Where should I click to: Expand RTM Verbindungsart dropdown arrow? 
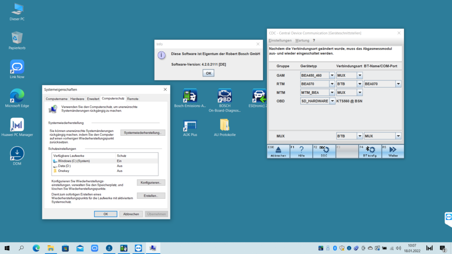pos(360,84)
